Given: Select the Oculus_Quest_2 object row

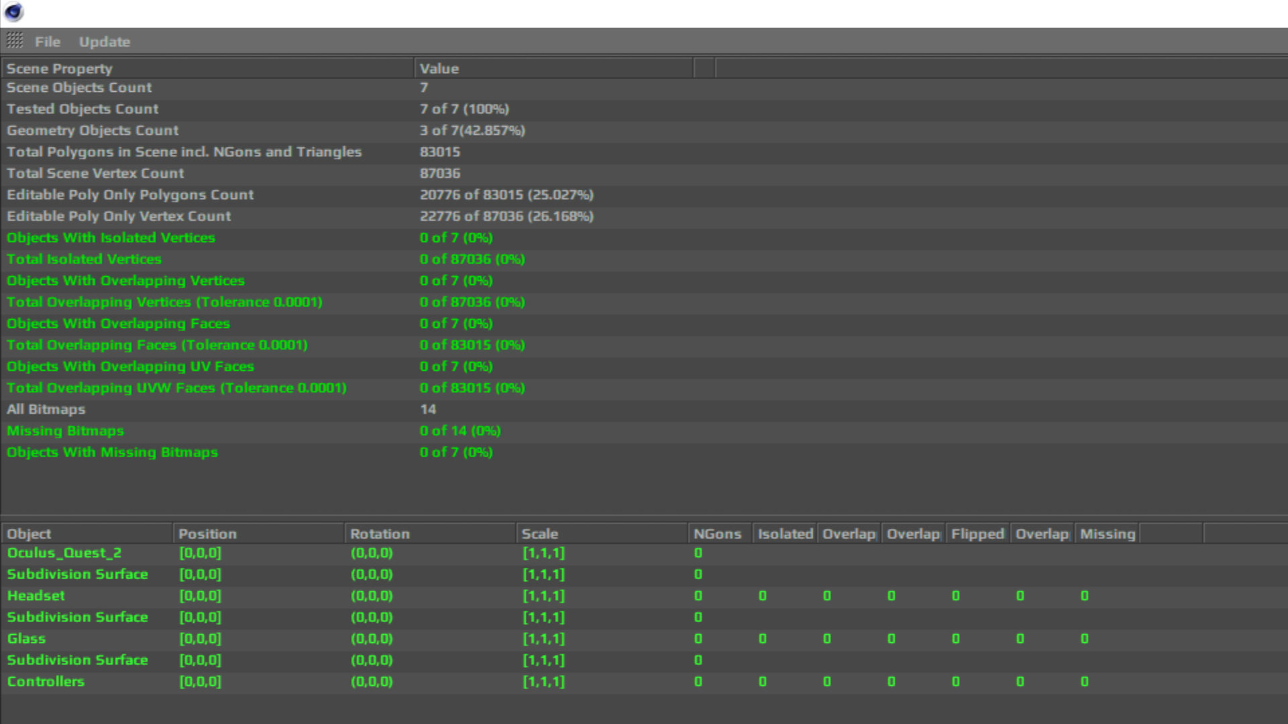Looking at the screenshot, I should [64, 553].
